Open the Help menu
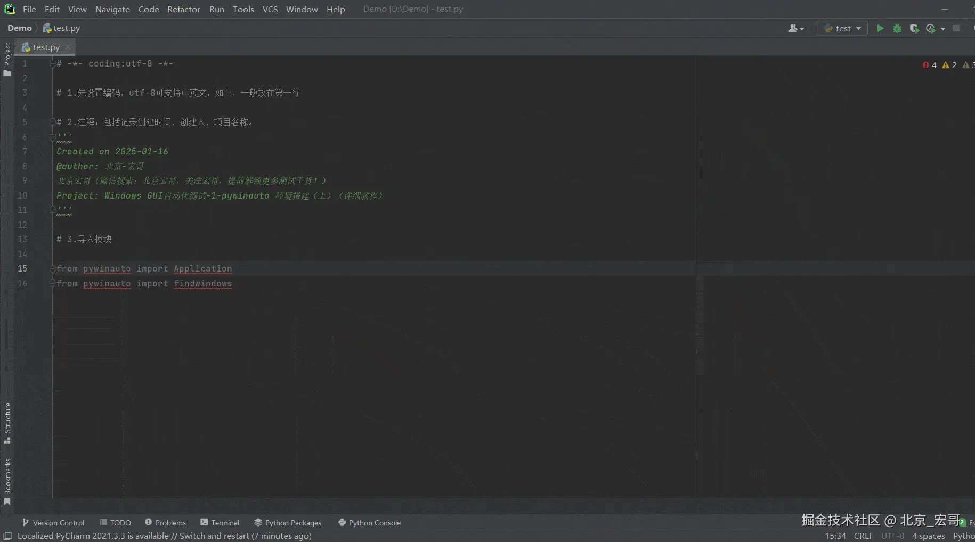 point(336,9)
